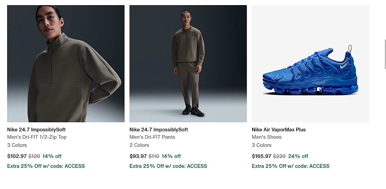386x189 pixels.
Task: Click the page scrollbar on the right edge
Action: [385, 54]
